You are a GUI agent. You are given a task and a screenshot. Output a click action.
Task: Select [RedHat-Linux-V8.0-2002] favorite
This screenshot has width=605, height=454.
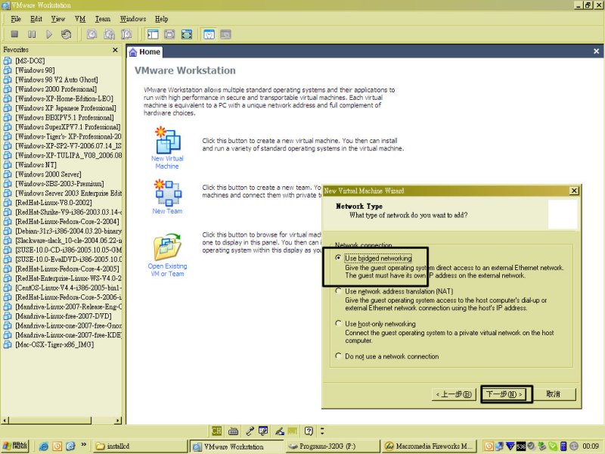[x=54, y=203]
